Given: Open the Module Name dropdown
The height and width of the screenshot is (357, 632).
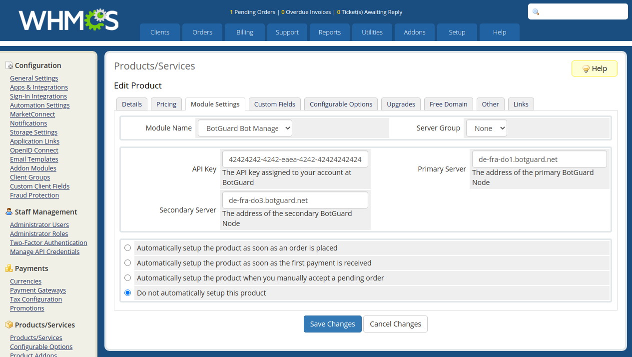Looking at the screenshot, I should pos(245,128).
